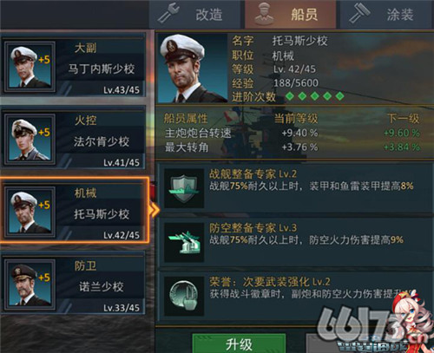This screenshot has height=353, width=434.
Task: Select the 战舰整备专家 Lv.2 skill row
Action: (295, 188)
